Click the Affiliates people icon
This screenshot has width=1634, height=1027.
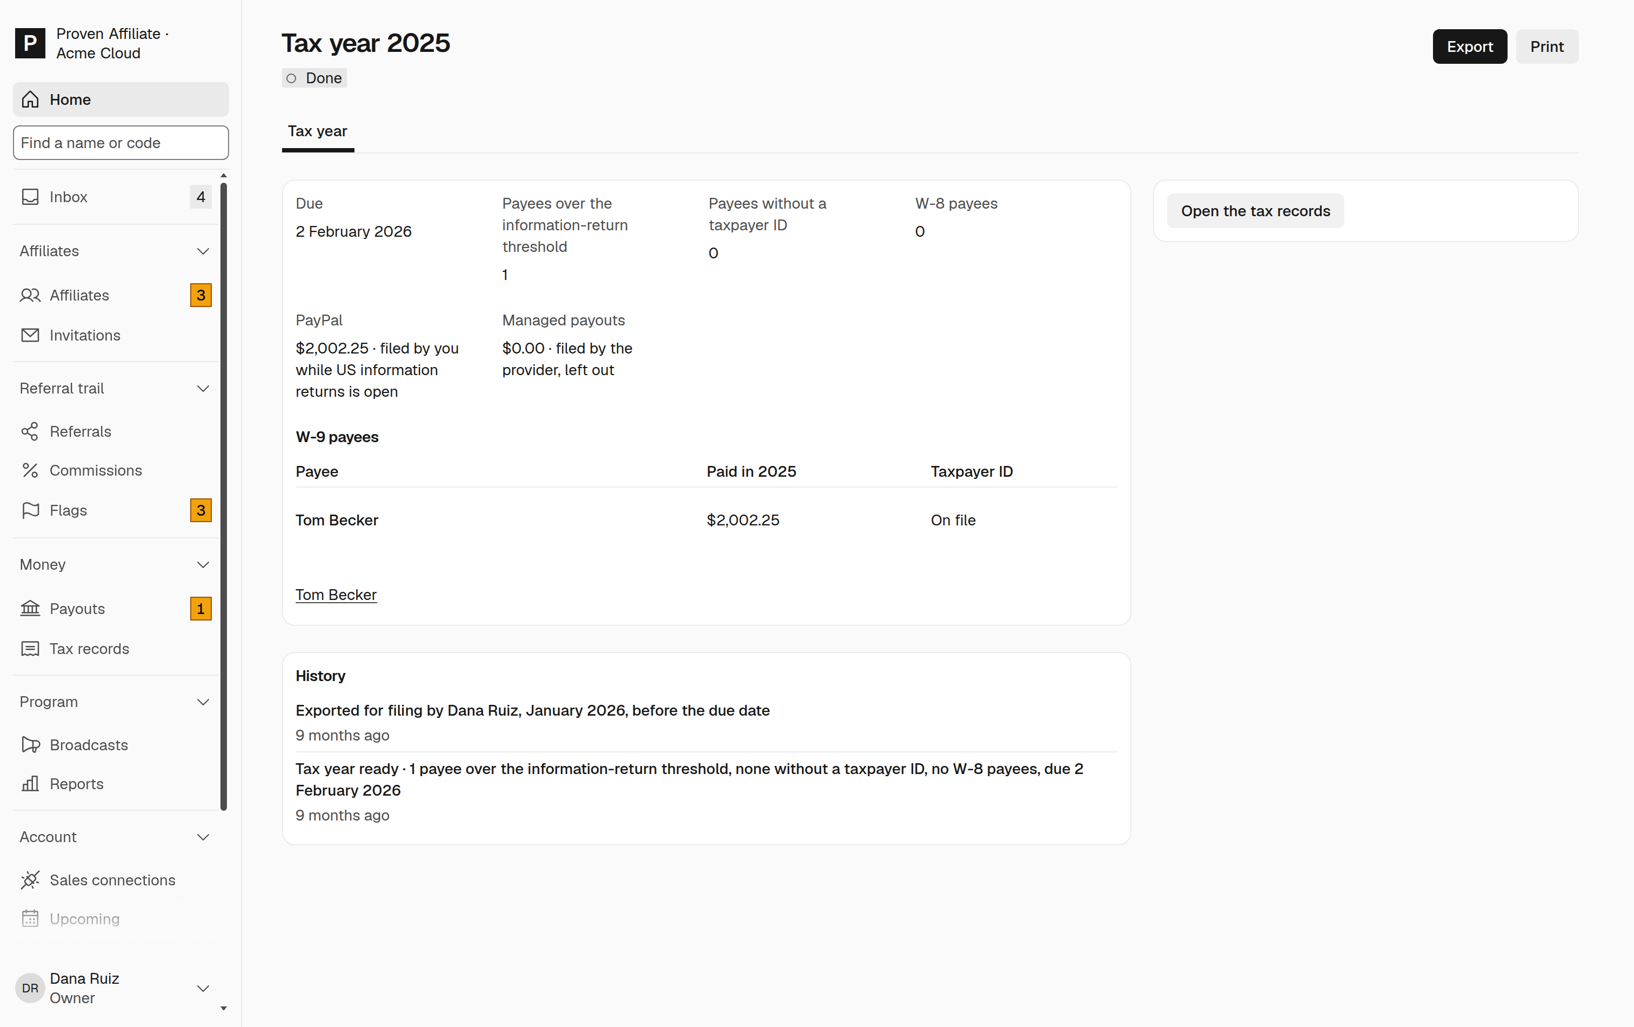[x=30, y=295]
